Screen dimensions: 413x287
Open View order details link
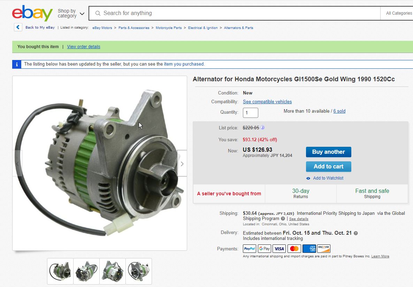tap(84, 47)
